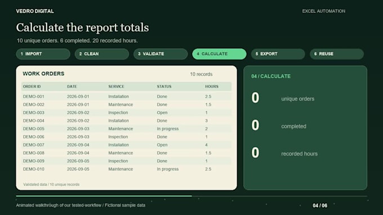
Task: Select the DEMO-008 order ID cell
Action: coord(33,153)
